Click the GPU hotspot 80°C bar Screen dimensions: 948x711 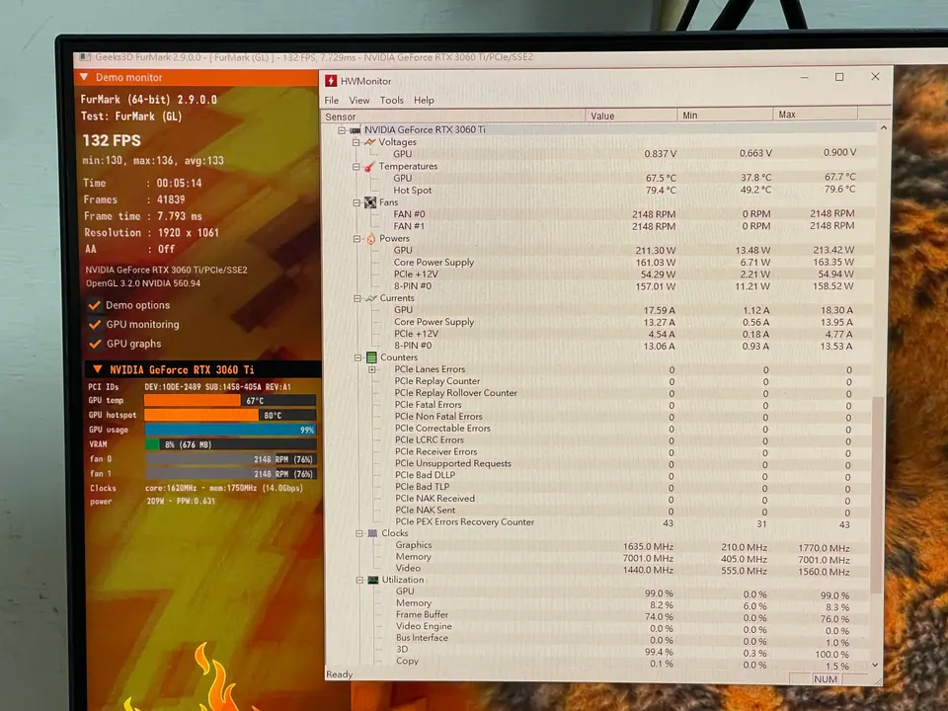[x=230, y=415]
